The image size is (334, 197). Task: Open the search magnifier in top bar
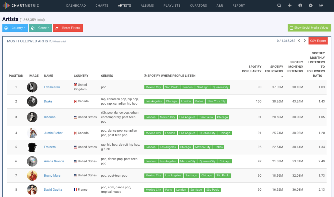tap(279, 6)
